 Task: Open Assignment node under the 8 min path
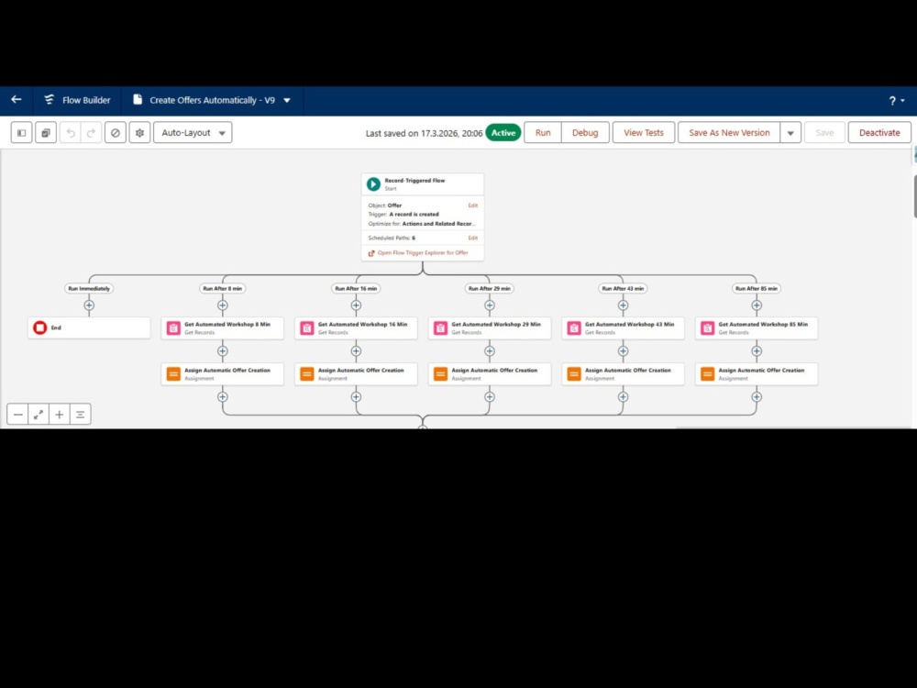pyautogui.click(x=222, y=374)
